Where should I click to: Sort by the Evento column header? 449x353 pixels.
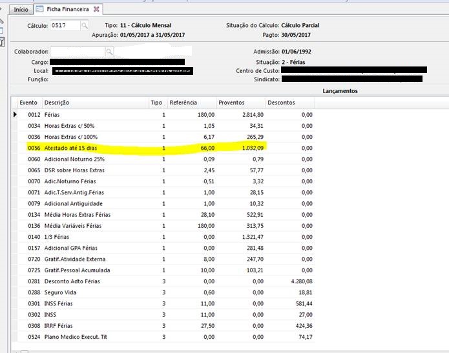click(28, 103)
